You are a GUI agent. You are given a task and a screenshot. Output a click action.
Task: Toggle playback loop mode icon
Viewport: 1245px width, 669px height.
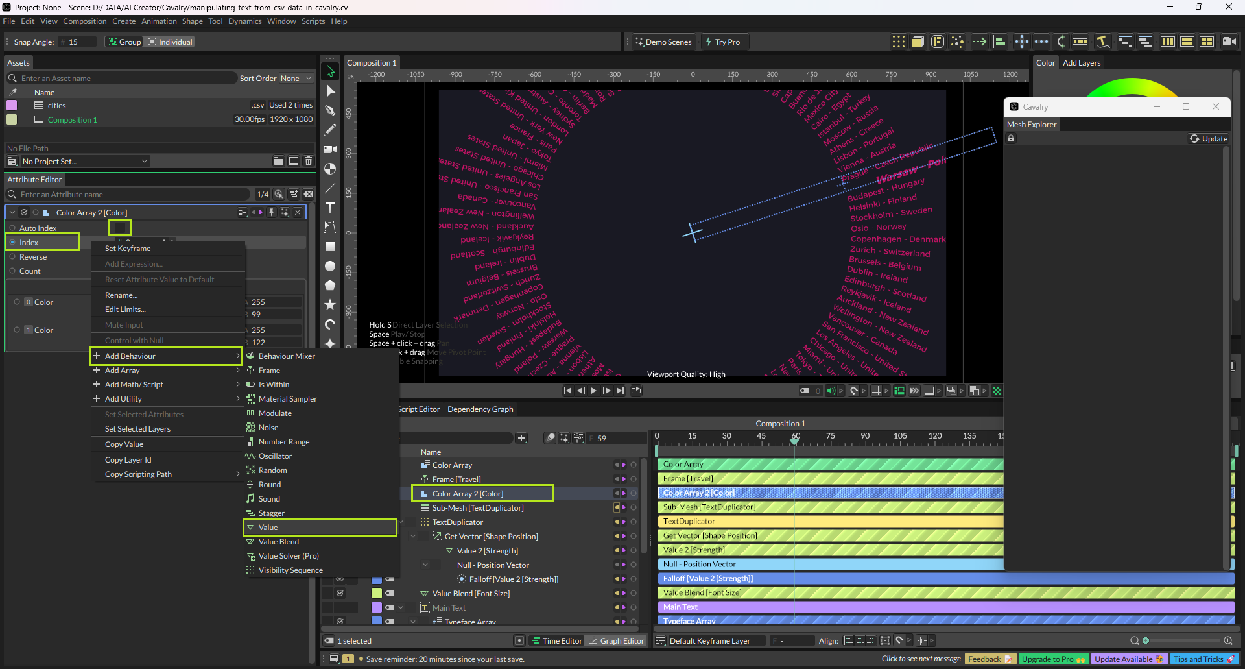pos(636,391)
